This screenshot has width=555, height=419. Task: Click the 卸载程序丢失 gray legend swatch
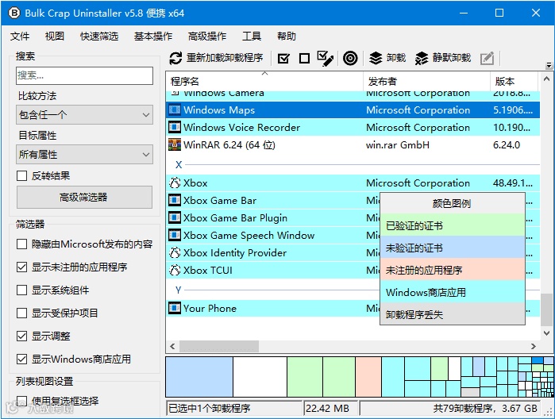453,314
